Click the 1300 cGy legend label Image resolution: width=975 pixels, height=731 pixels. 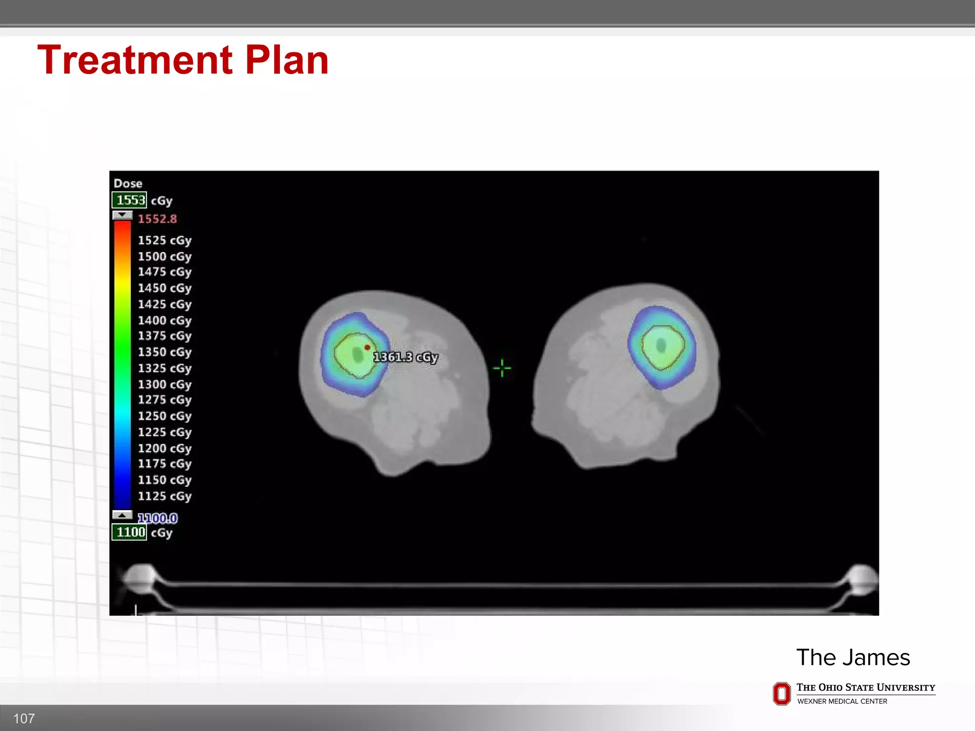[165, 385]
